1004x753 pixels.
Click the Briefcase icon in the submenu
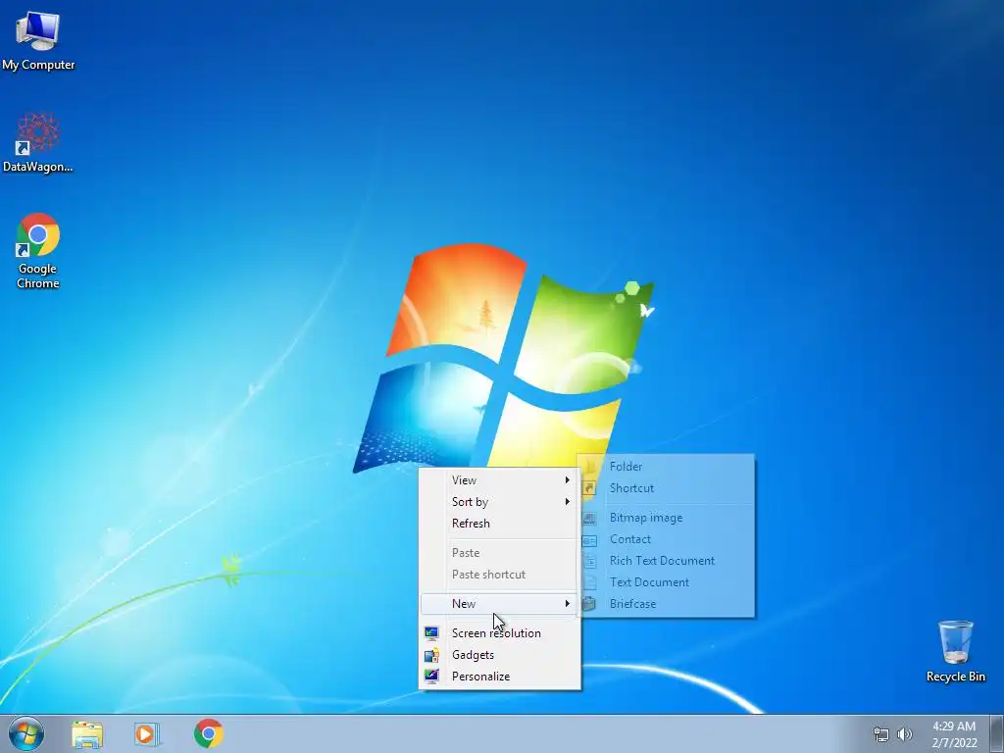click(589, 604)
